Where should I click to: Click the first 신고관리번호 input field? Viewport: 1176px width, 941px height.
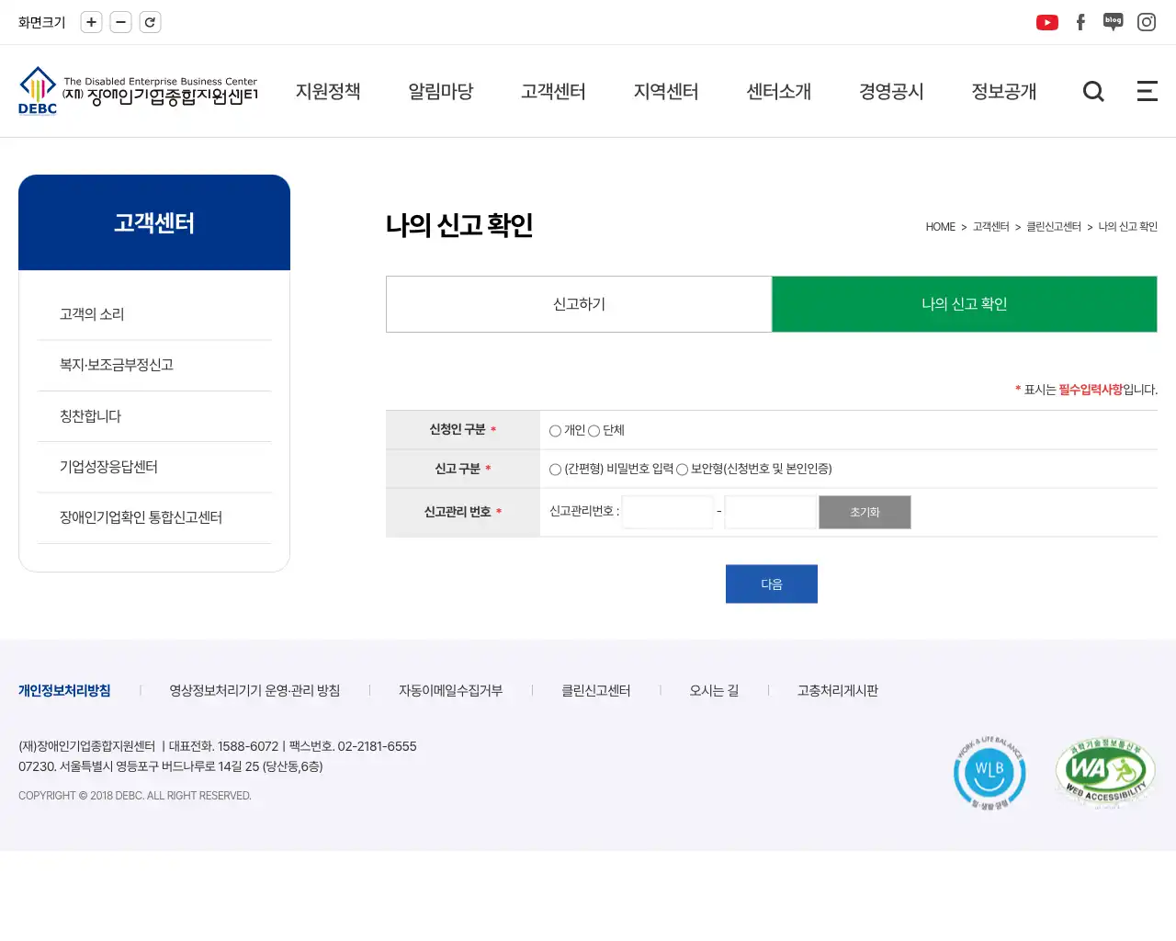[668, 512]
